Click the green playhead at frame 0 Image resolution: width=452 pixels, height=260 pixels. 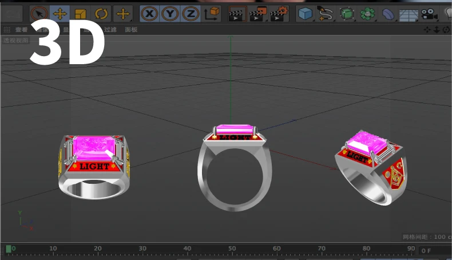(x=9, y=249)
